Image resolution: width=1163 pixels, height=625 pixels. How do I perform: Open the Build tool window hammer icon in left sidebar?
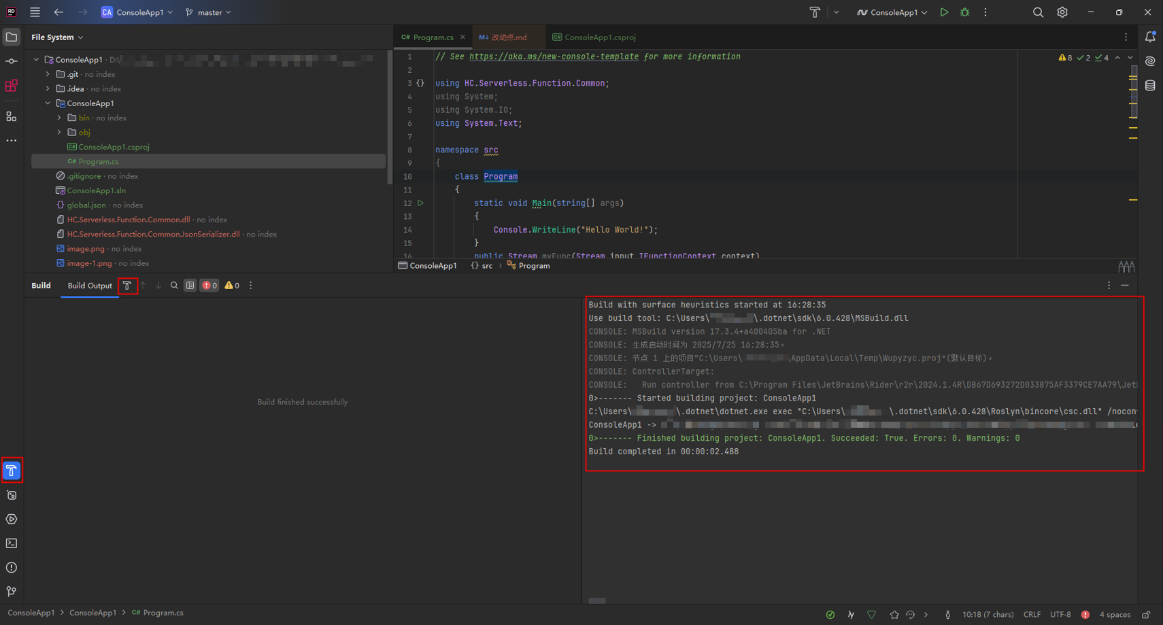pos(12,471)
